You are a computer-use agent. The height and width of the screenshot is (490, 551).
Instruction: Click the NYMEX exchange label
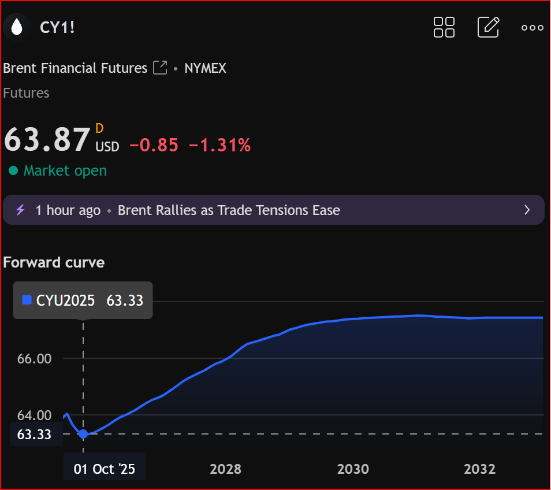[x=205, y=68]
